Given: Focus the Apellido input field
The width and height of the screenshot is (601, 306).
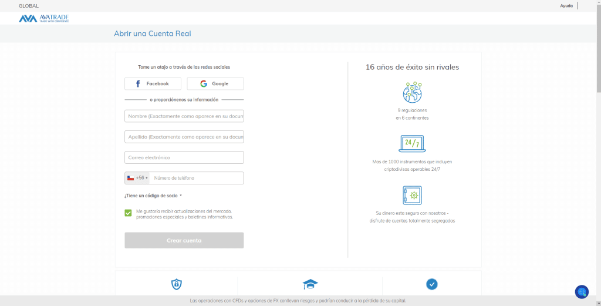Looking at the screenshot, I should pyautogui.click(x=184, y=136).
